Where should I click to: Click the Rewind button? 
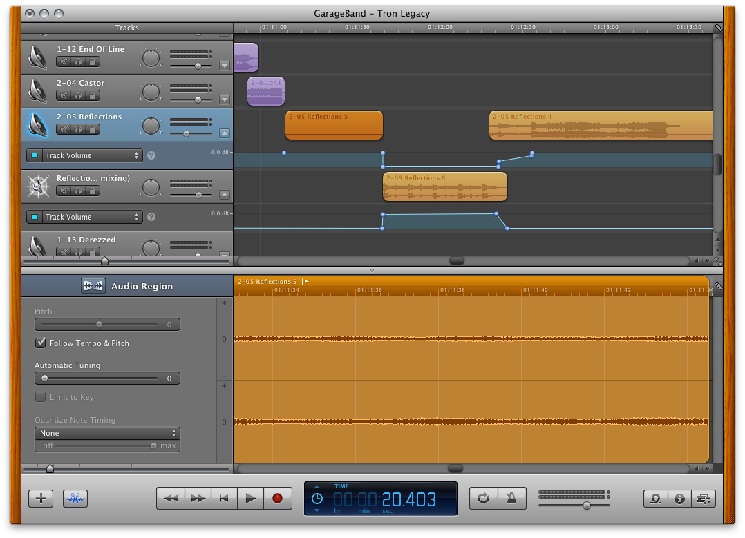click(x=171, y=499)
